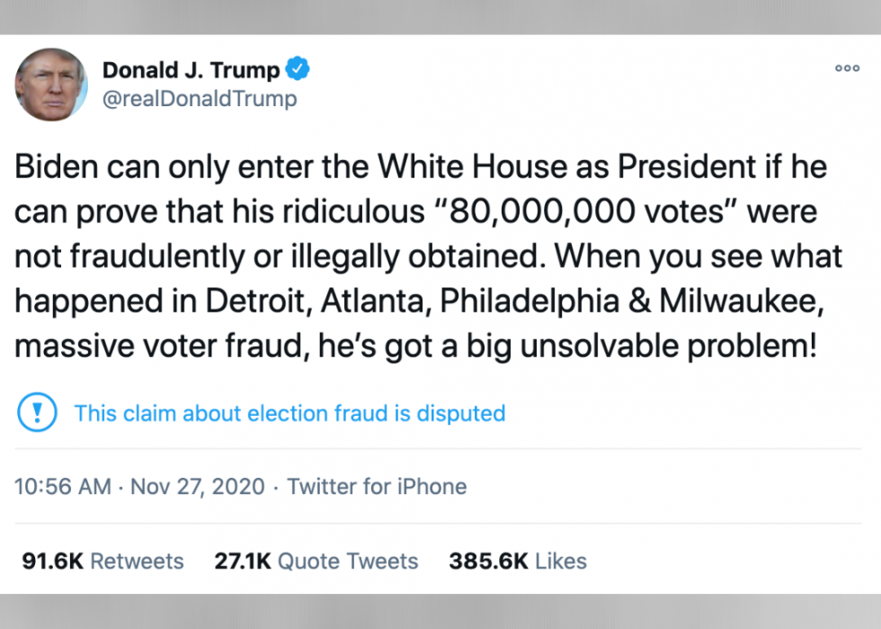Open the @realDonaldTrump handle link
The image size is (881, 629).
[200, 98]
